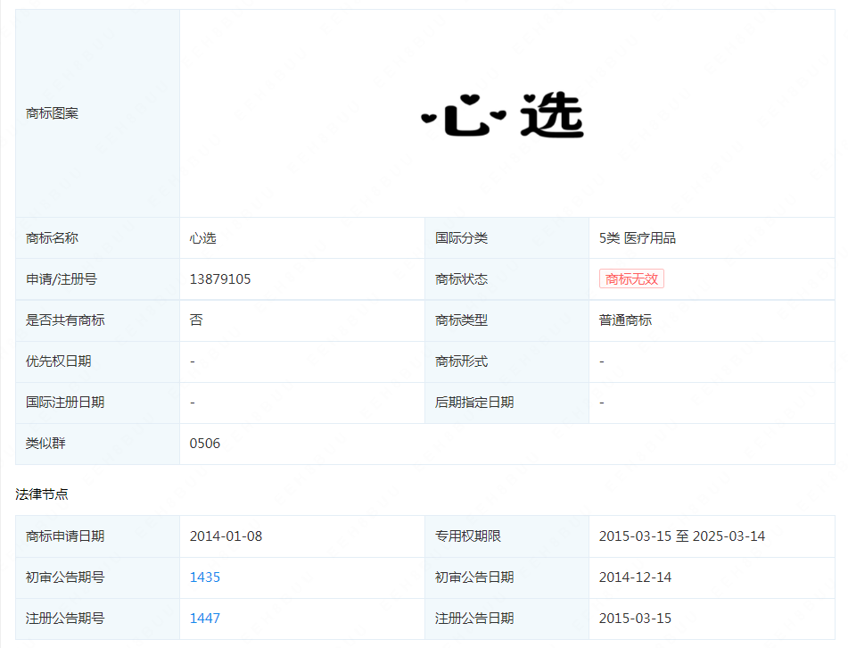
Task: Click the 商标无效 status badge
Action: [x=631, y=278]
